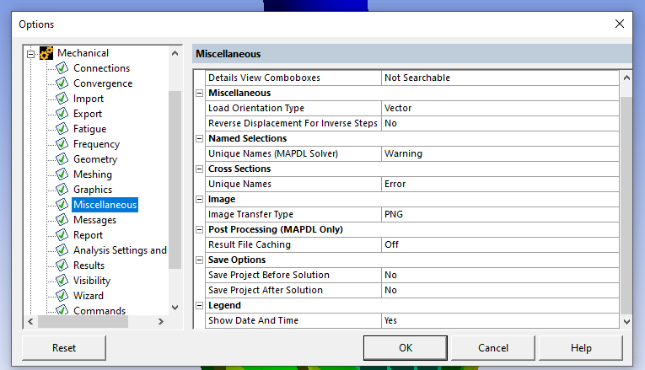Collapse the Named Selections group
The image size is (645, 370).
coord(200,138)
